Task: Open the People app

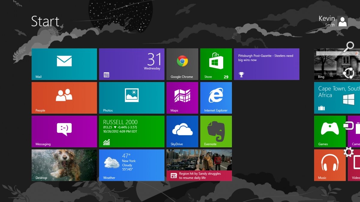Action: click(x=64, y=98)
